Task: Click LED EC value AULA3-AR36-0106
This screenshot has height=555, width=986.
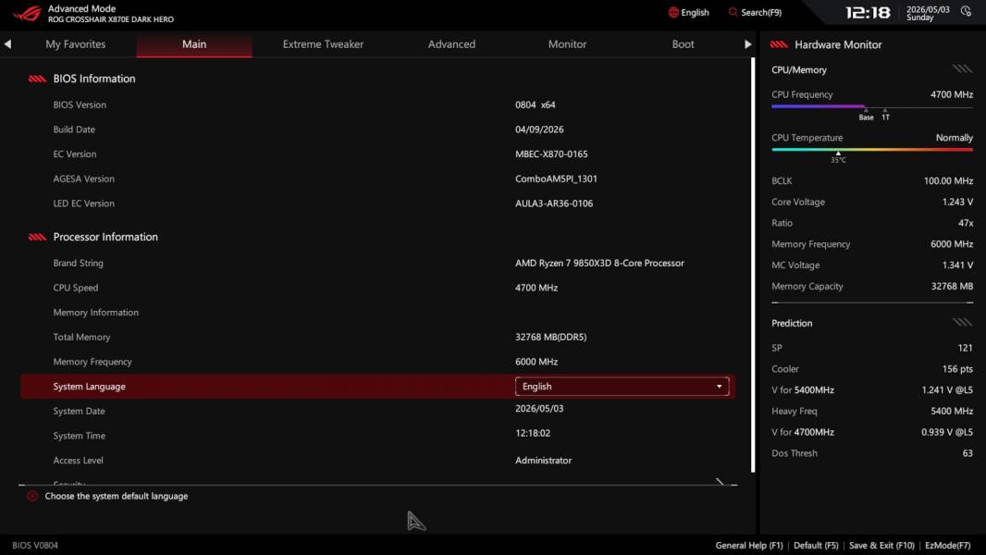Action: [554, 203]
